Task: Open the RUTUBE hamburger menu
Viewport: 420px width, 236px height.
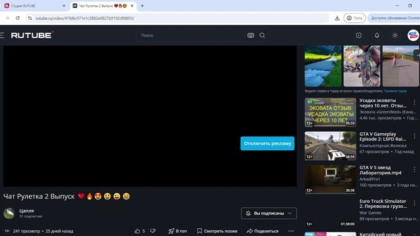Action: [2, 35]
